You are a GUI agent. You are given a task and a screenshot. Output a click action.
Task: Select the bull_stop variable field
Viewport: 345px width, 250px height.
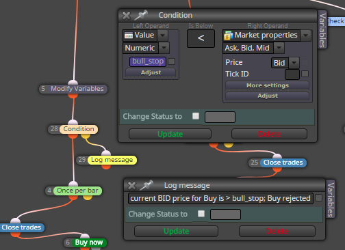148,61
